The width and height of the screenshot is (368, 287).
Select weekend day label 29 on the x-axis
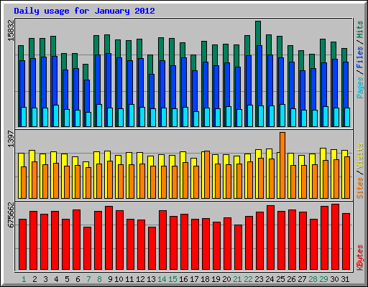pyautogui.click(x=323, y=279)
